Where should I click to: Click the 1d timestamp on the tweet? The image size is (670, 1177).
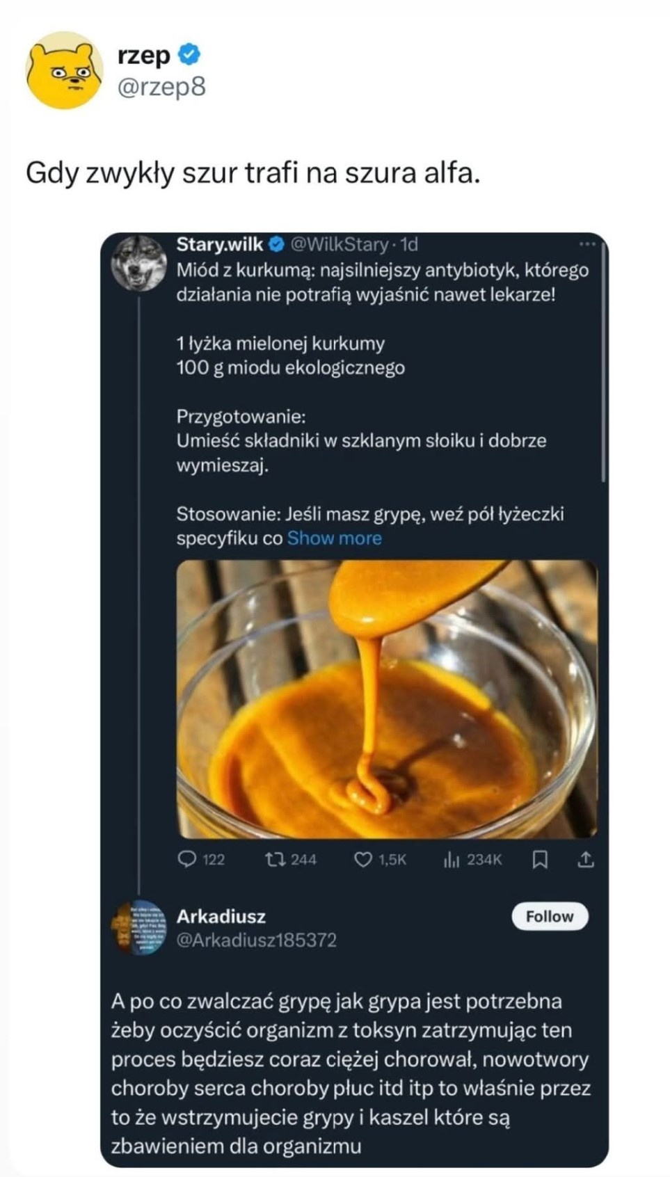pos(409,244)
